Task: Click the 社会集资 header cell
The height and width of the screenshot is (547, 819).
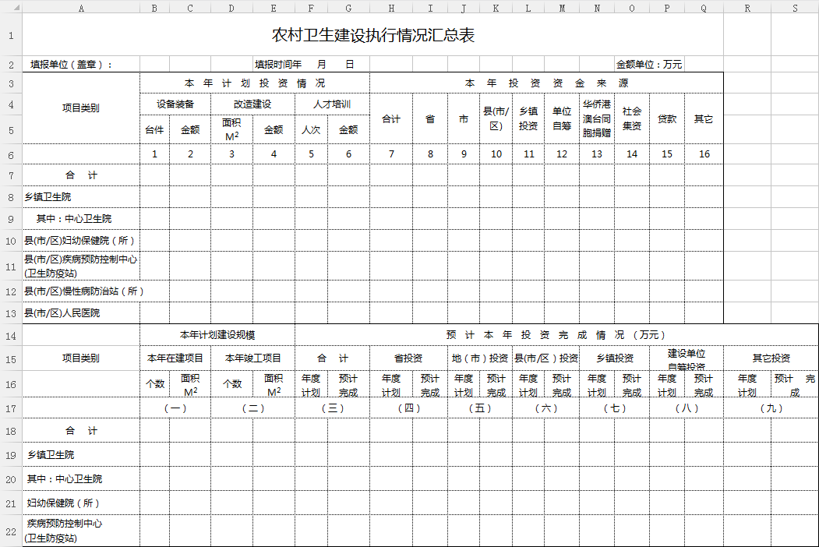Action: click(631, 118)
